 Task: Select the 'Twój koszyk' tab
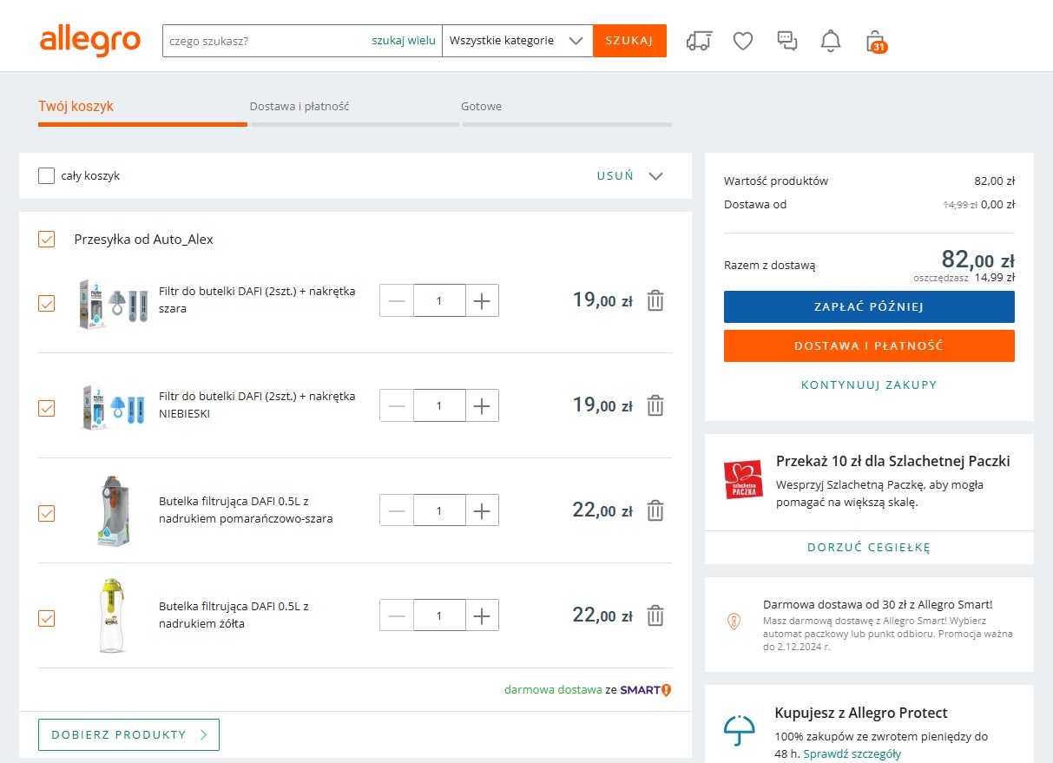coord(76,107)
